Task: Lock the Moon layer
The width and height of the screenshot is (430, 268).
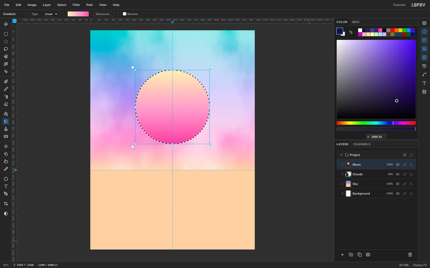Action: 411,165
